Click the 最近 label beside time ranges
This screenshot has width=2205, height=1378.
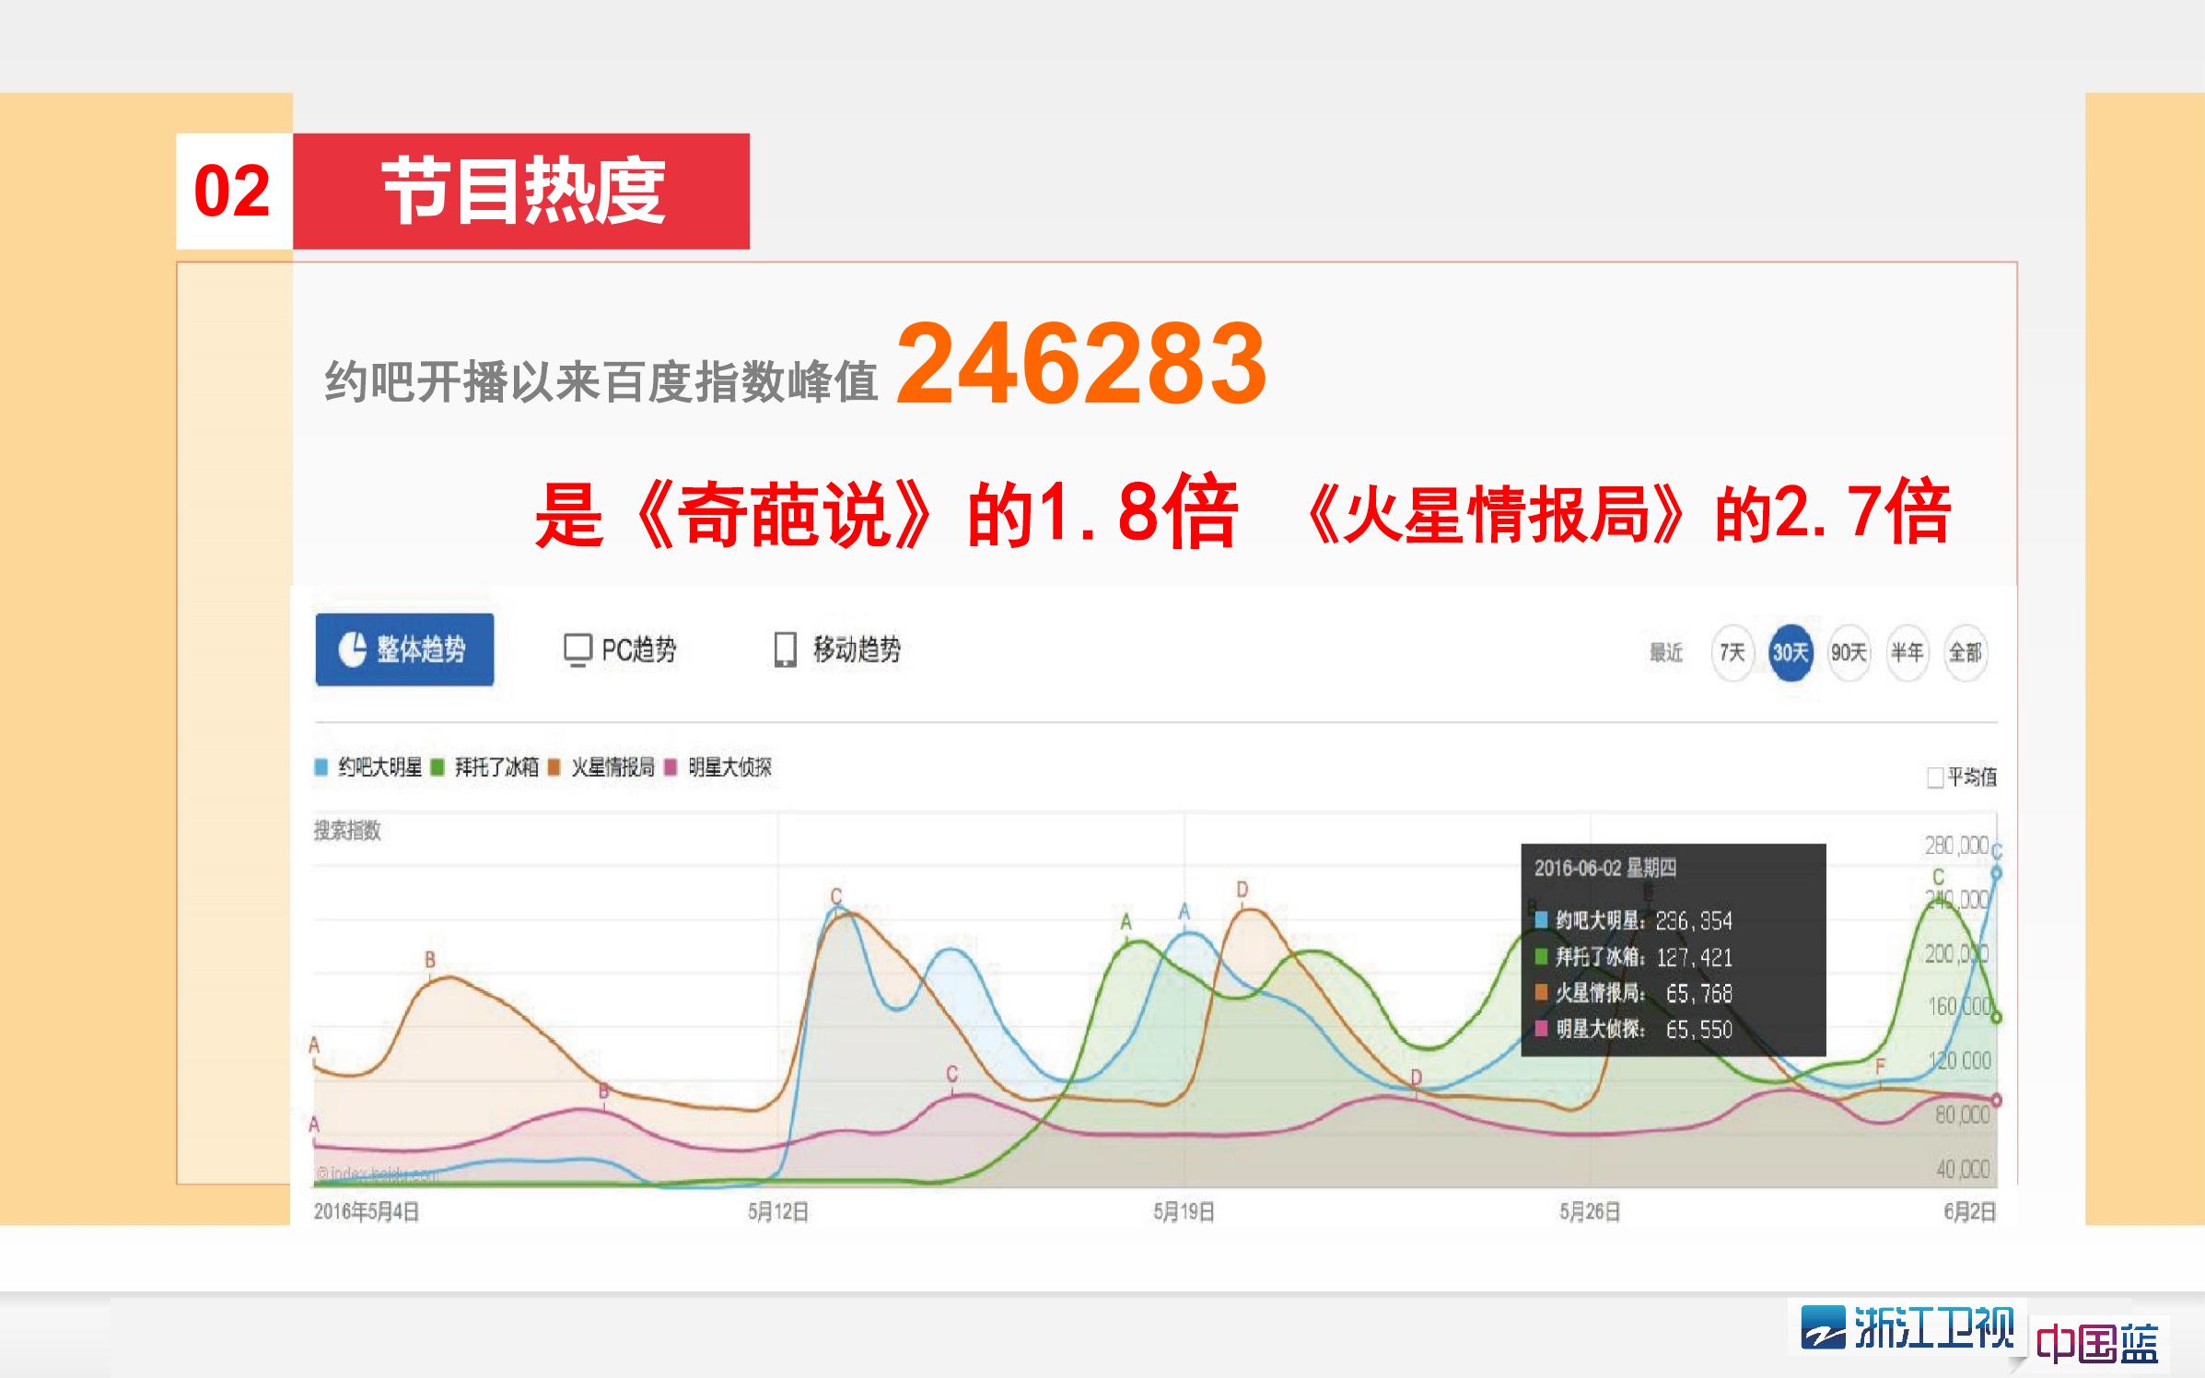(x=1665, y=652)
